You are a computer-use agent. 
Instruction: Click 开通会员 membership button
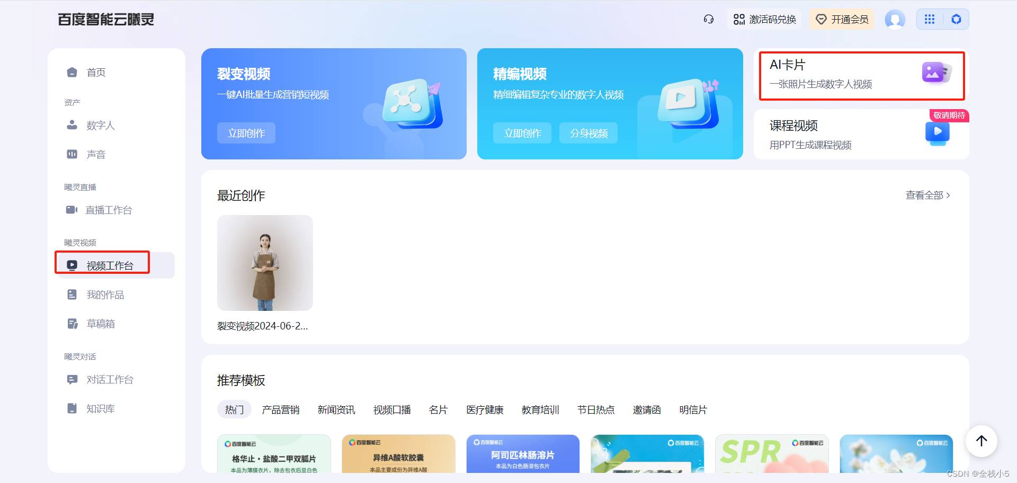click(842, 20)
